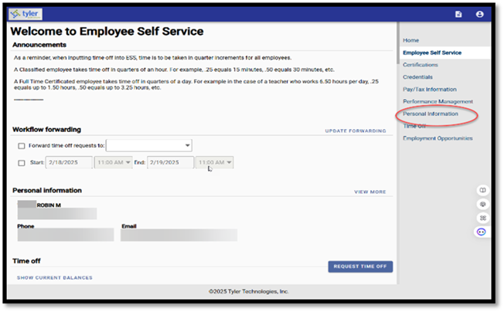The image size is (504, 312).
Task: Click the Tyler logo in header
Action: (x=26, y=14)
